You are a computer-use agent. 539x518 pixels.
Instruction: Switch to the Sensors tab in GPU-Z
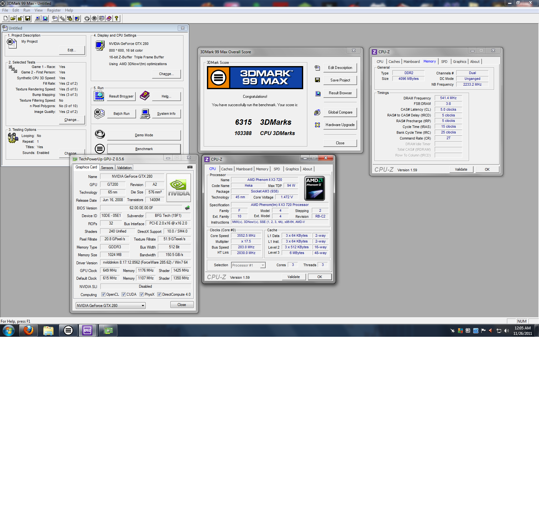[107, 168]
